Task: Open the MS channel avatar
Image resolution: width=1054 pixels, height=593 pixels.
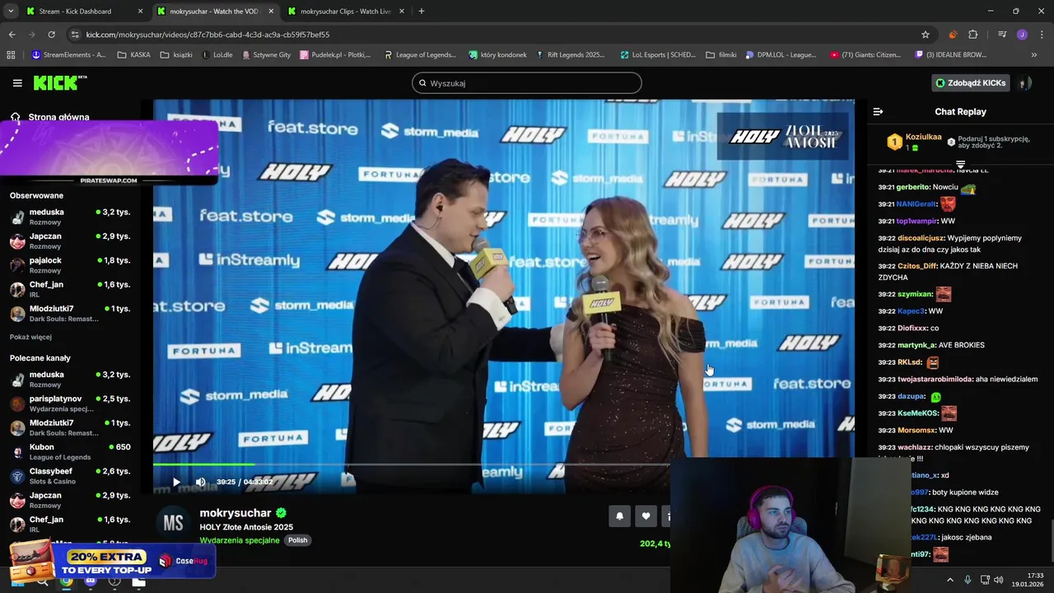Action: (173, 523)
